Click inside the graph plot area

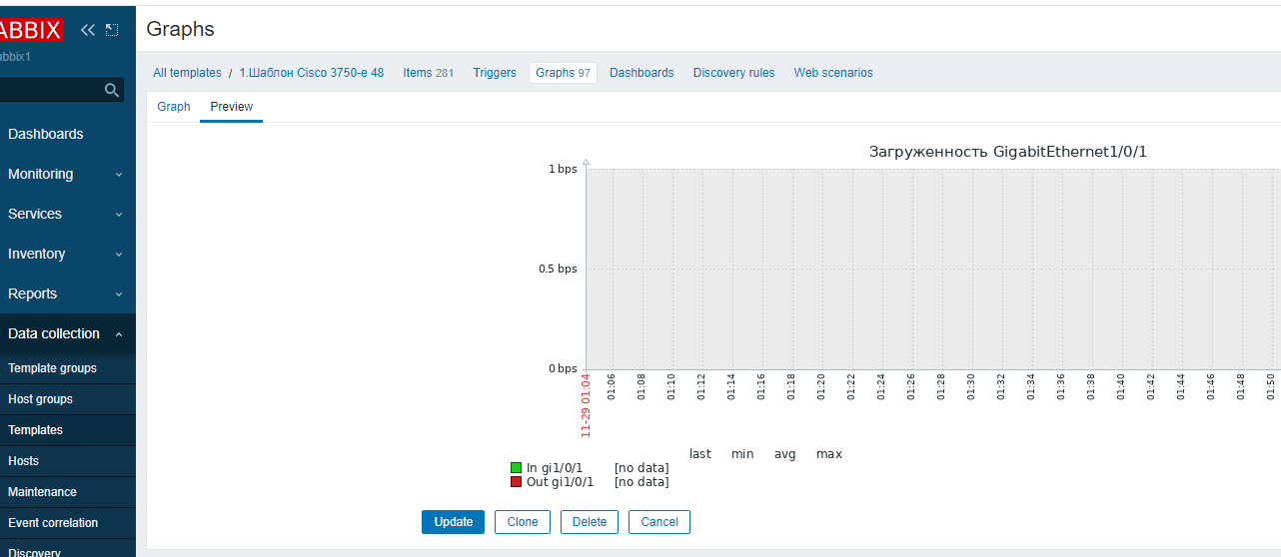coord(933,270)
